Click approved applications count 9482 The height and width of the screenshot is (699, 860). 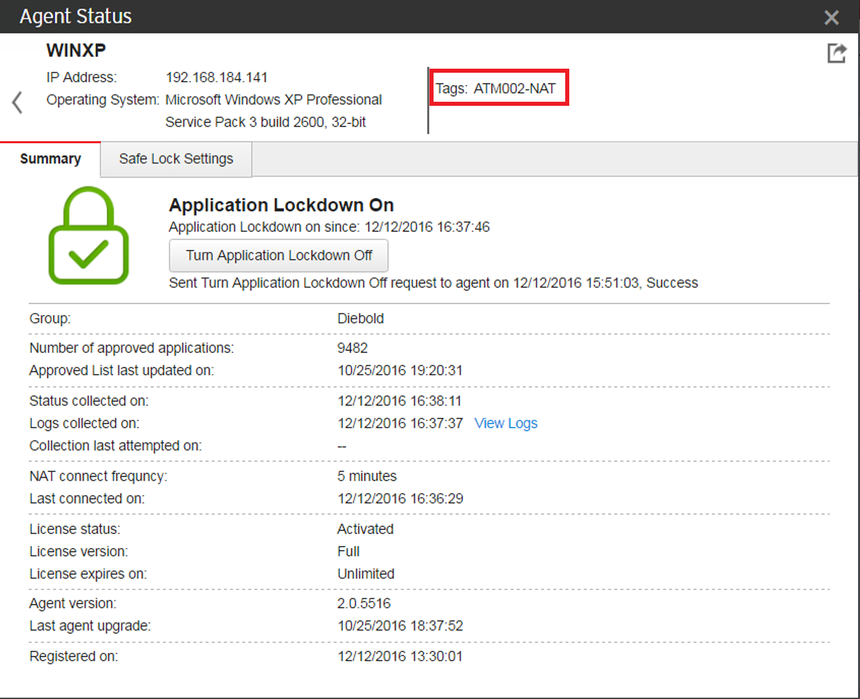352,348
